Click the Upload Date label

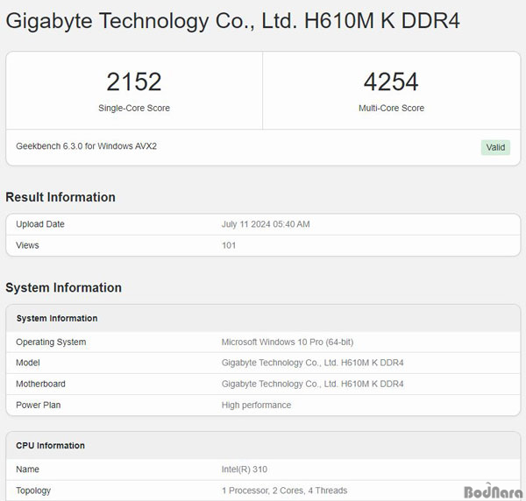point(40,224)
